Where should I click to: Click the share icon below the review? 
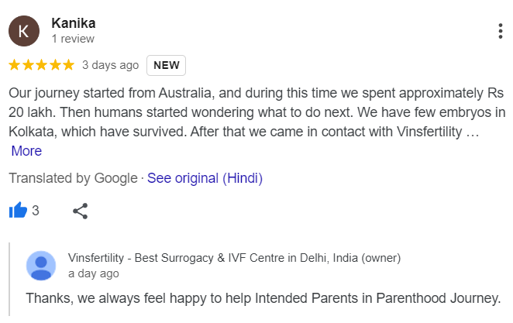click(80, 211)
